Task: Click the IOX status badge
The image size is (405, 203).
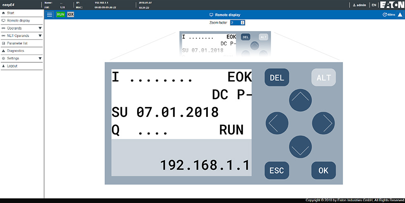Action: [x=71, y=15]
